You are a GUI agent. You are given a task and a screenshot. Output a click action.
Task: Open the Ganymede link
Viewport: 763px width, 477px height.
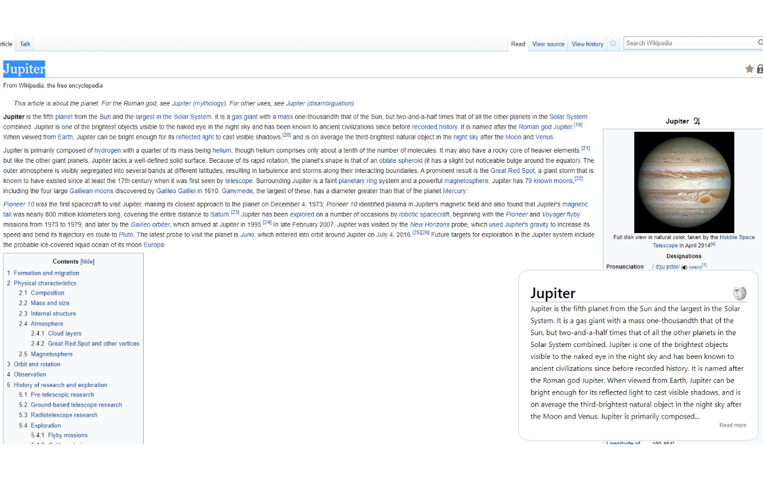(237, 191)
